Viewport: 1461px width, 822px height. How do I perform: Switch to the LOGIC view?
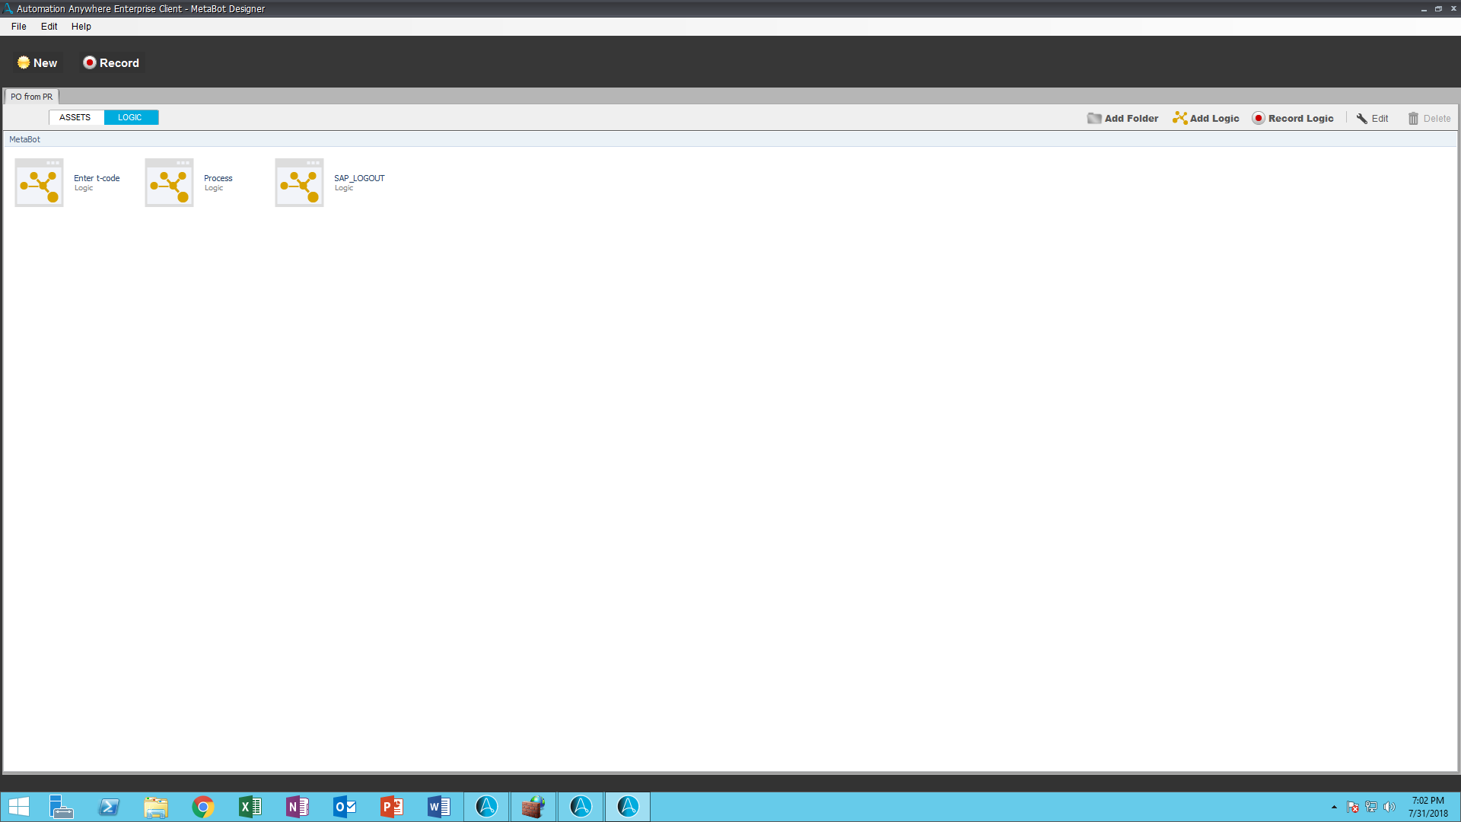pyautogui.click(x=130, y=117)
